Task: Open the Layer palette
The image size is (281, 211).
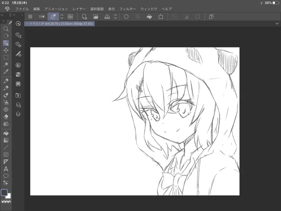Action: click(18, 114)
